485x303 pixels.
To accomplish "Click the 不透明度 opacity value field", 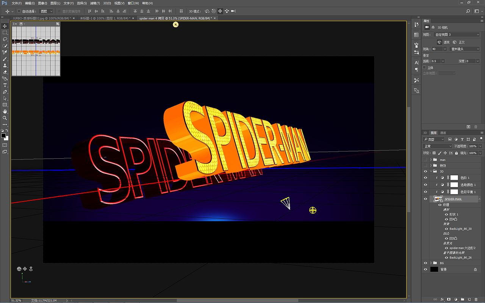I will point(473,146).
